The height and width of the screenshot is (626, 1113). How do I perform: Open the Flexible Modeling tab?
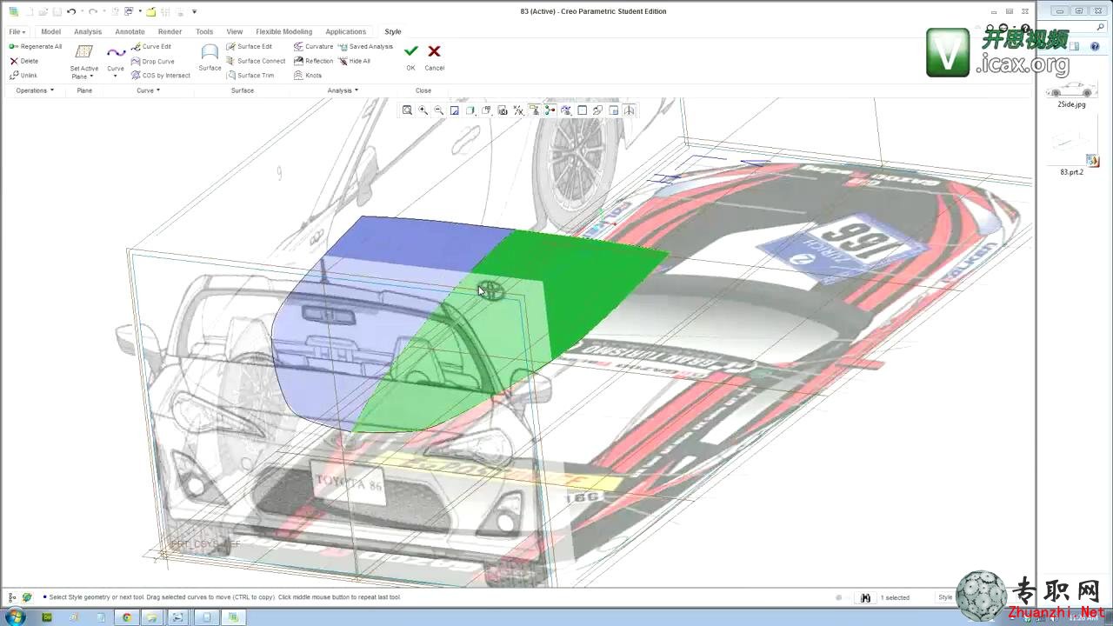click(283, 31)
